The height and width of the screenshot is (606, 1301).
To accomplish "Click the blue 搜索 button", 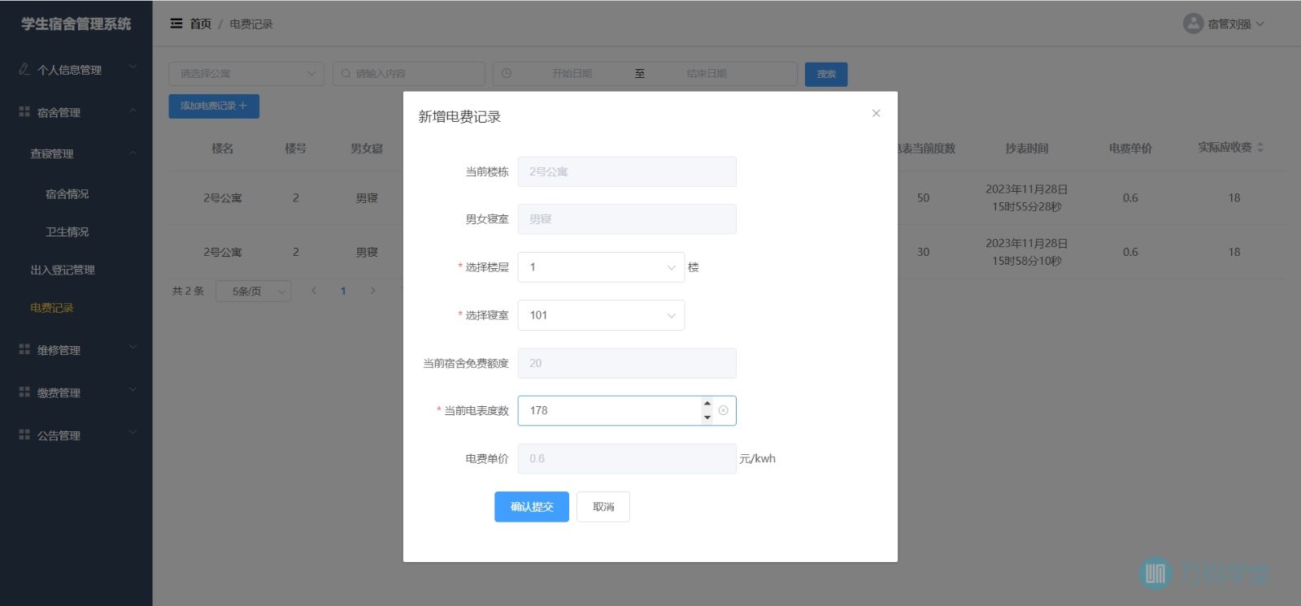I will [826, 74].
